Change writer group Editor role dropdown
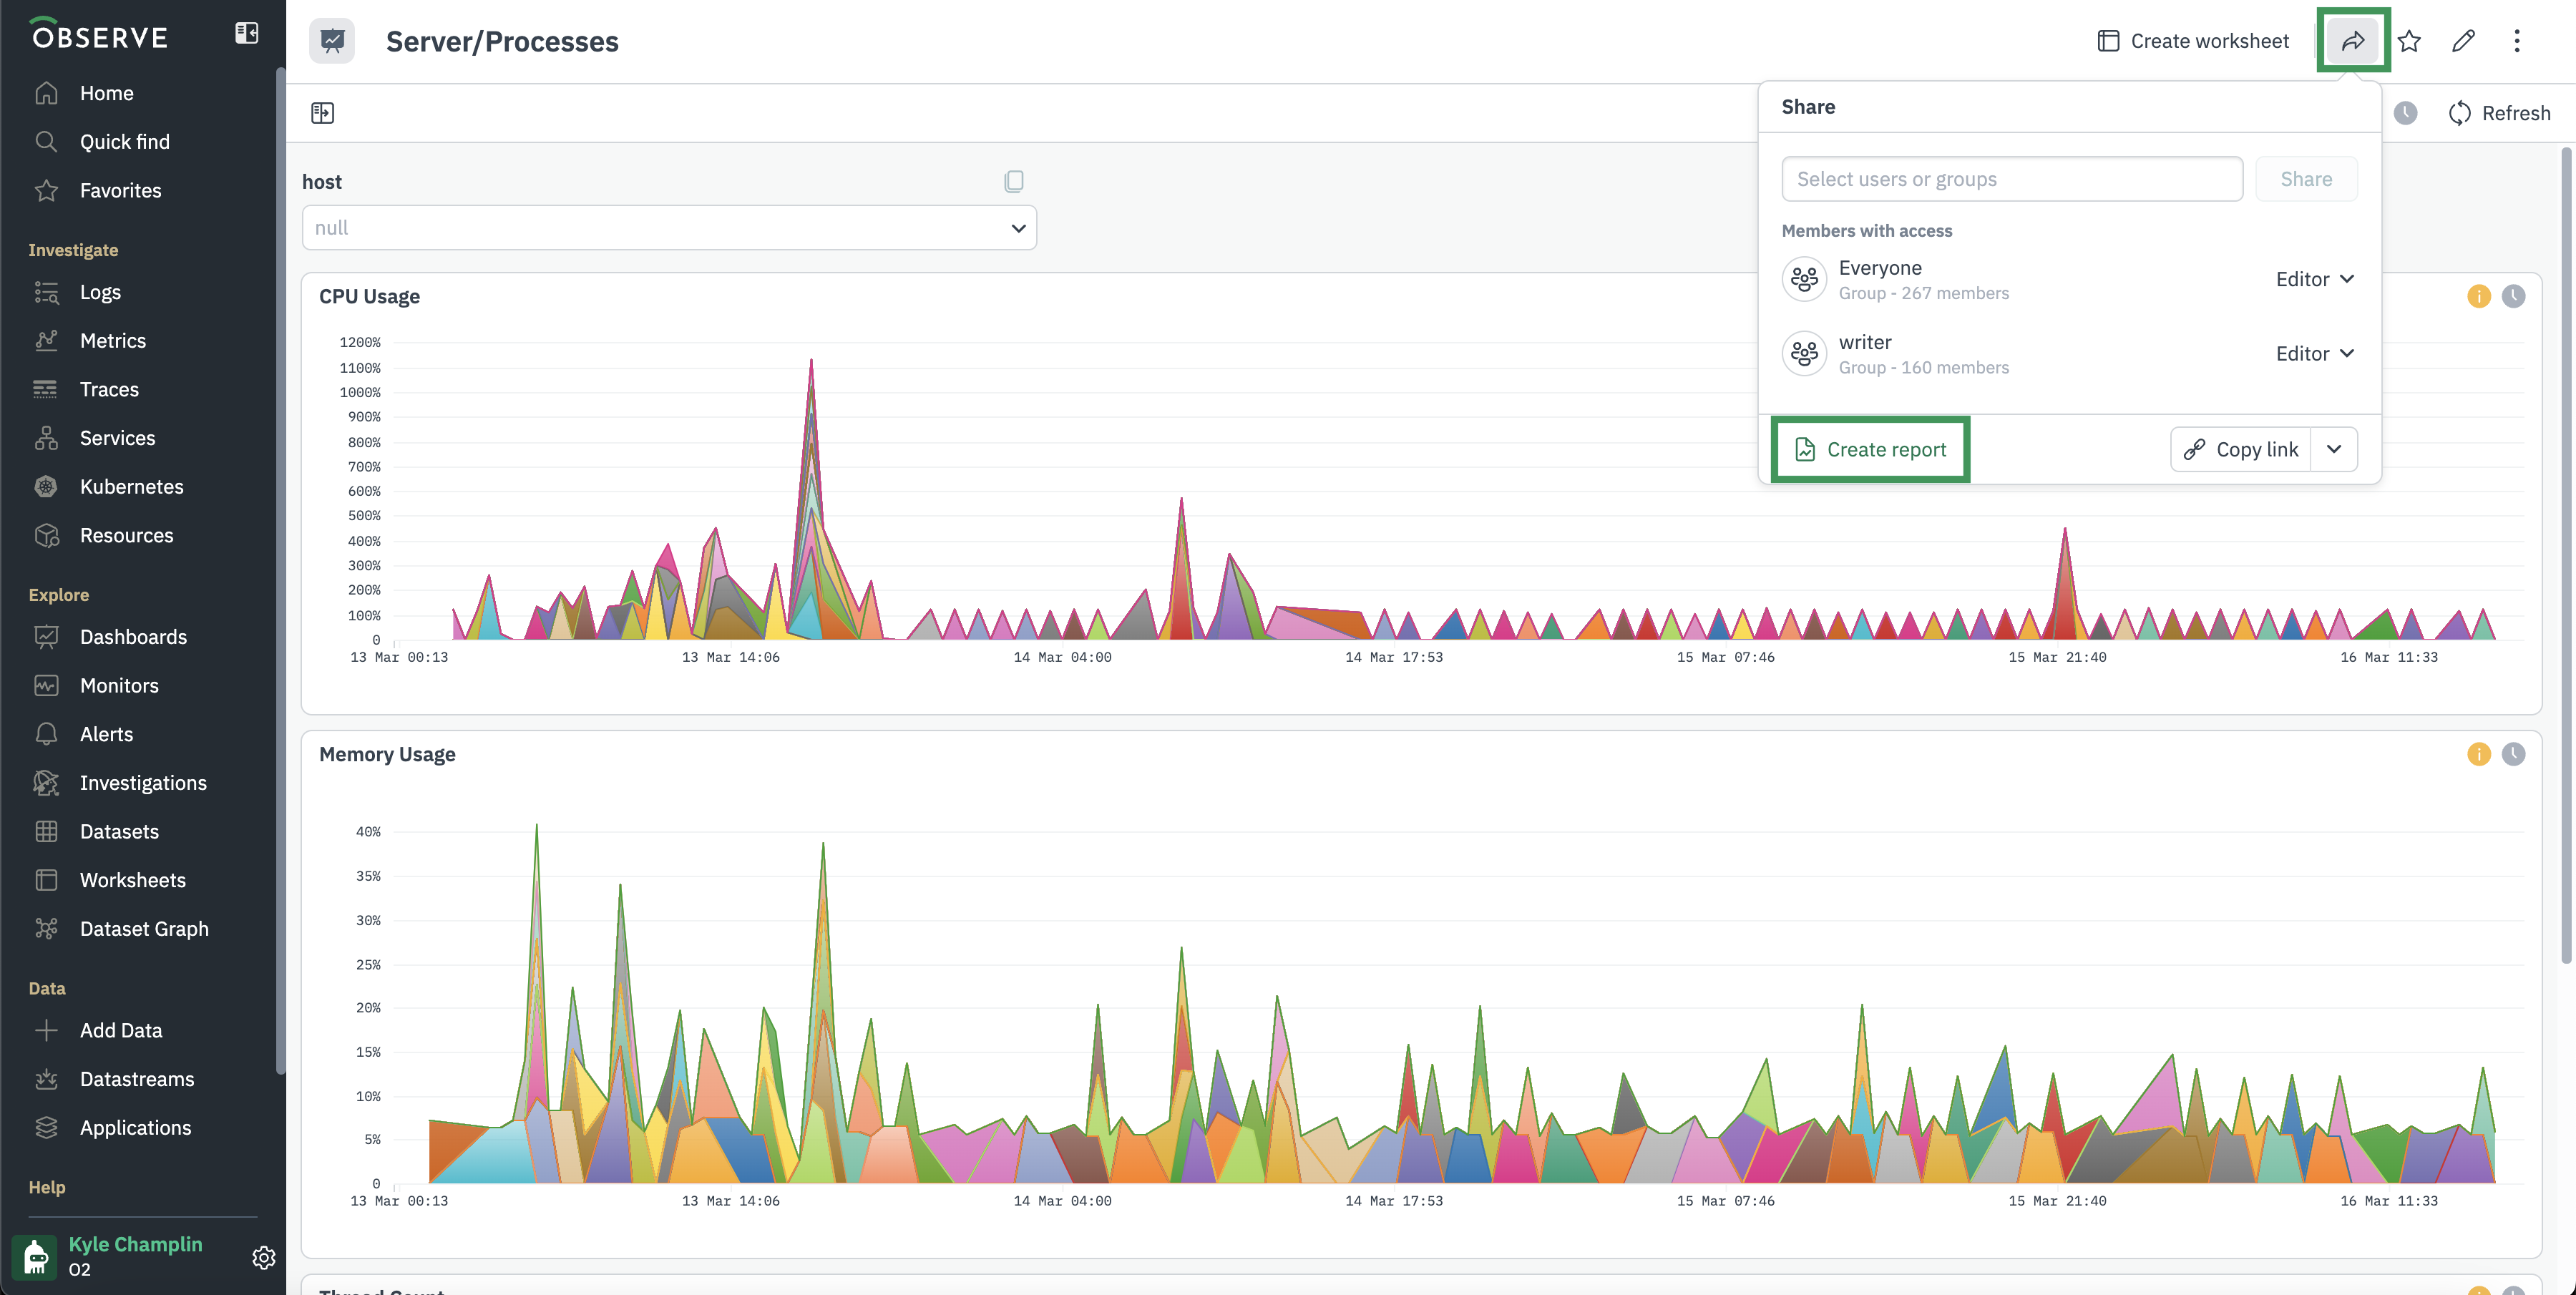2576x1295 pixels. tap(2314, 354)
